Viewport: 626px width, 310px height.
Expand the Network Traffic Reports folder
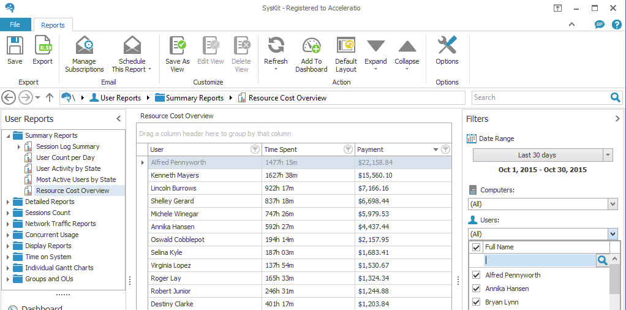tap(7, 224)
